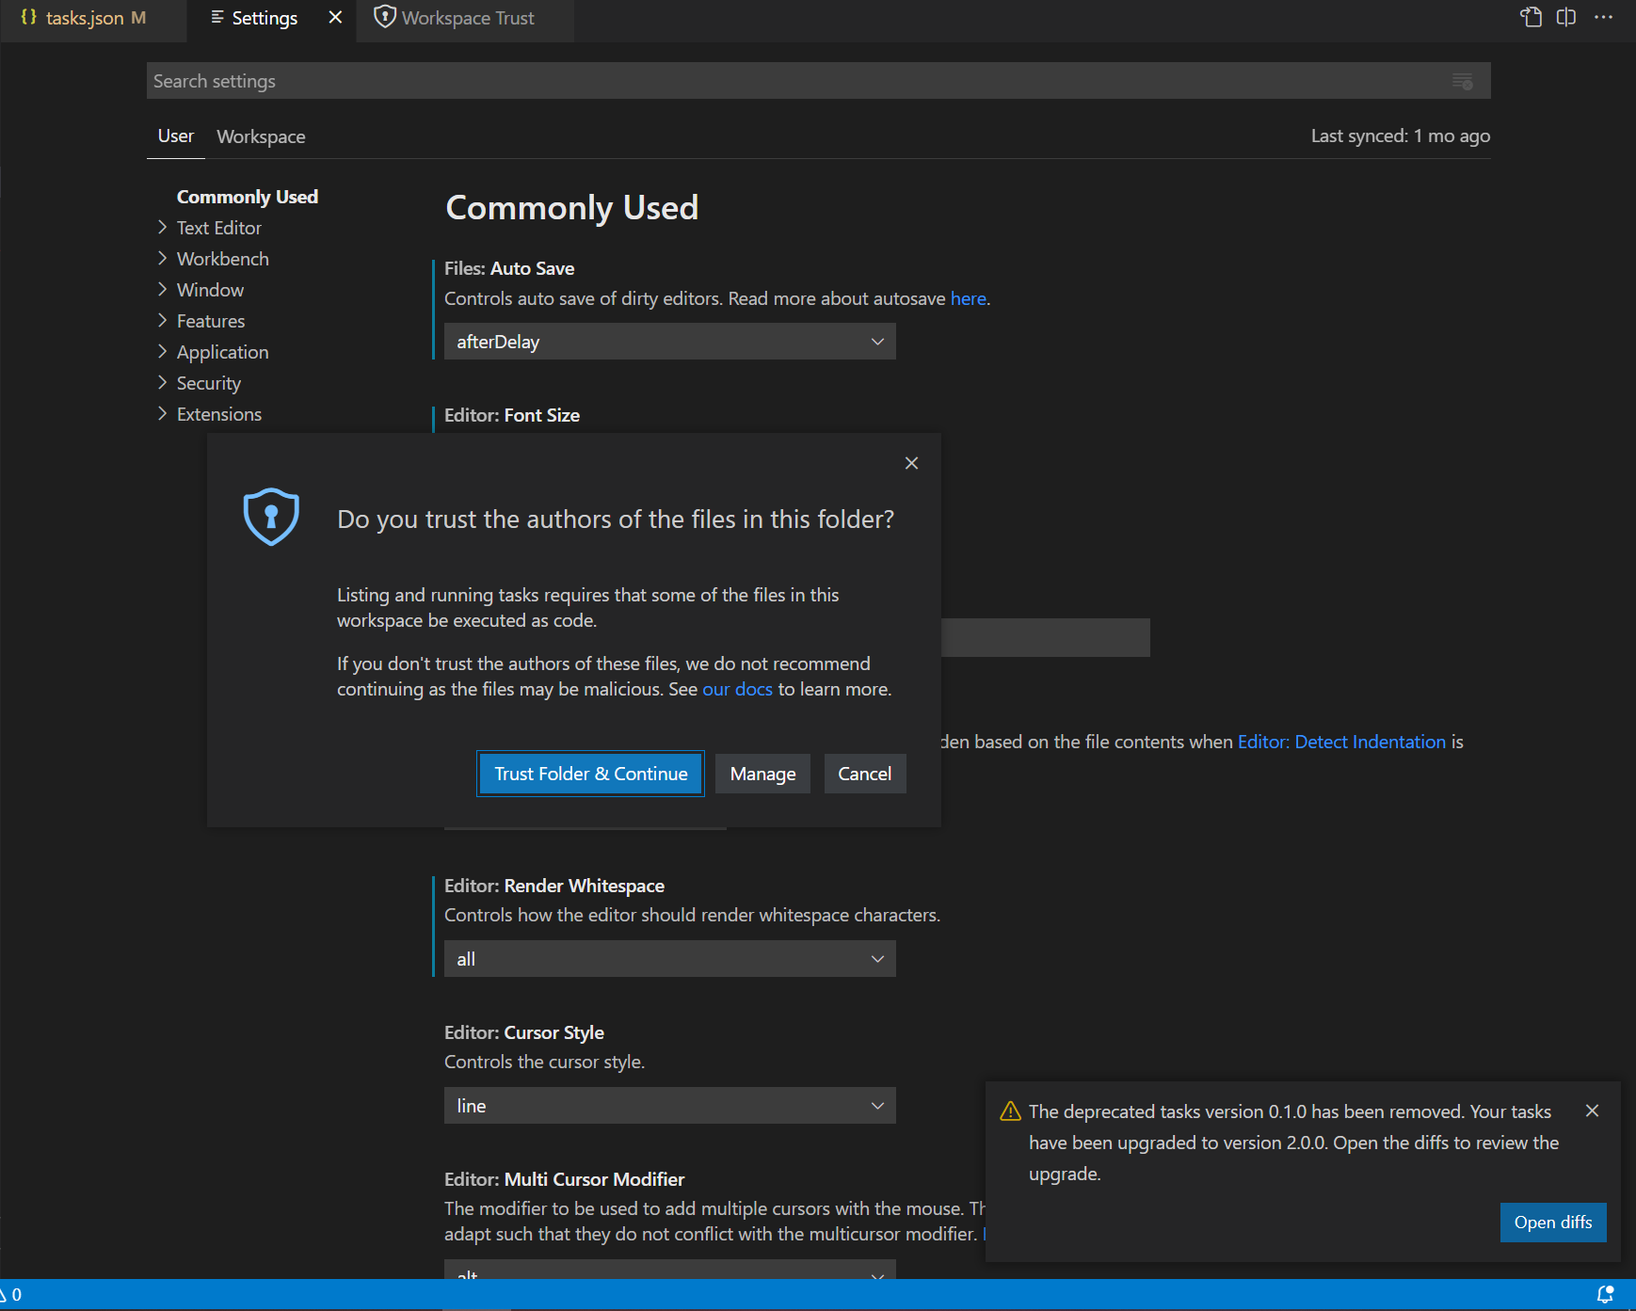Screen dimensions: 1636x1311
Task: Open the Workspace Trust tab
Action: pos(465,18)
